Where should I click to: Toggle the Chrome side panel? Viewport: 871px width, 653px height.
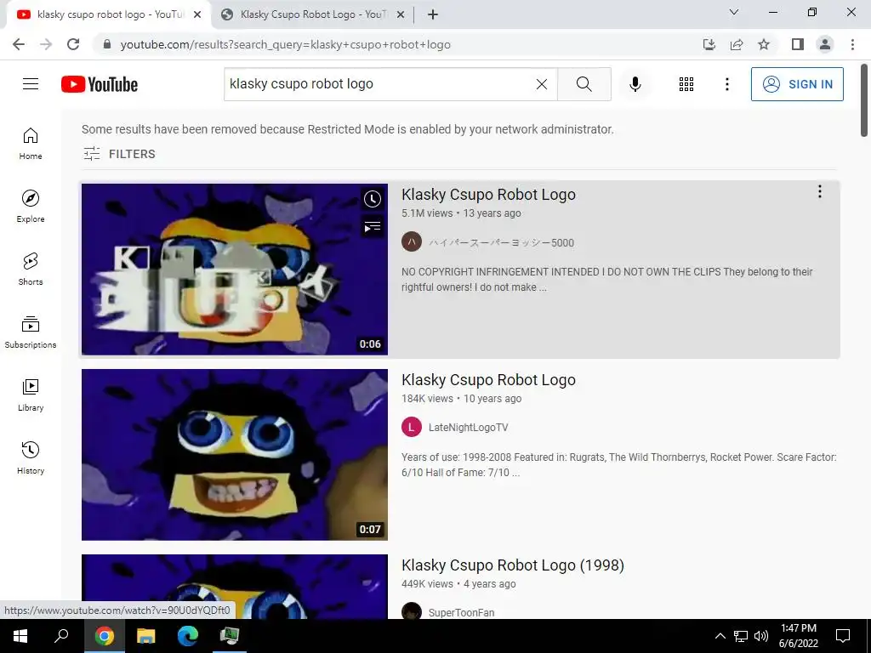pyautogui.click(x=798, y=44)
